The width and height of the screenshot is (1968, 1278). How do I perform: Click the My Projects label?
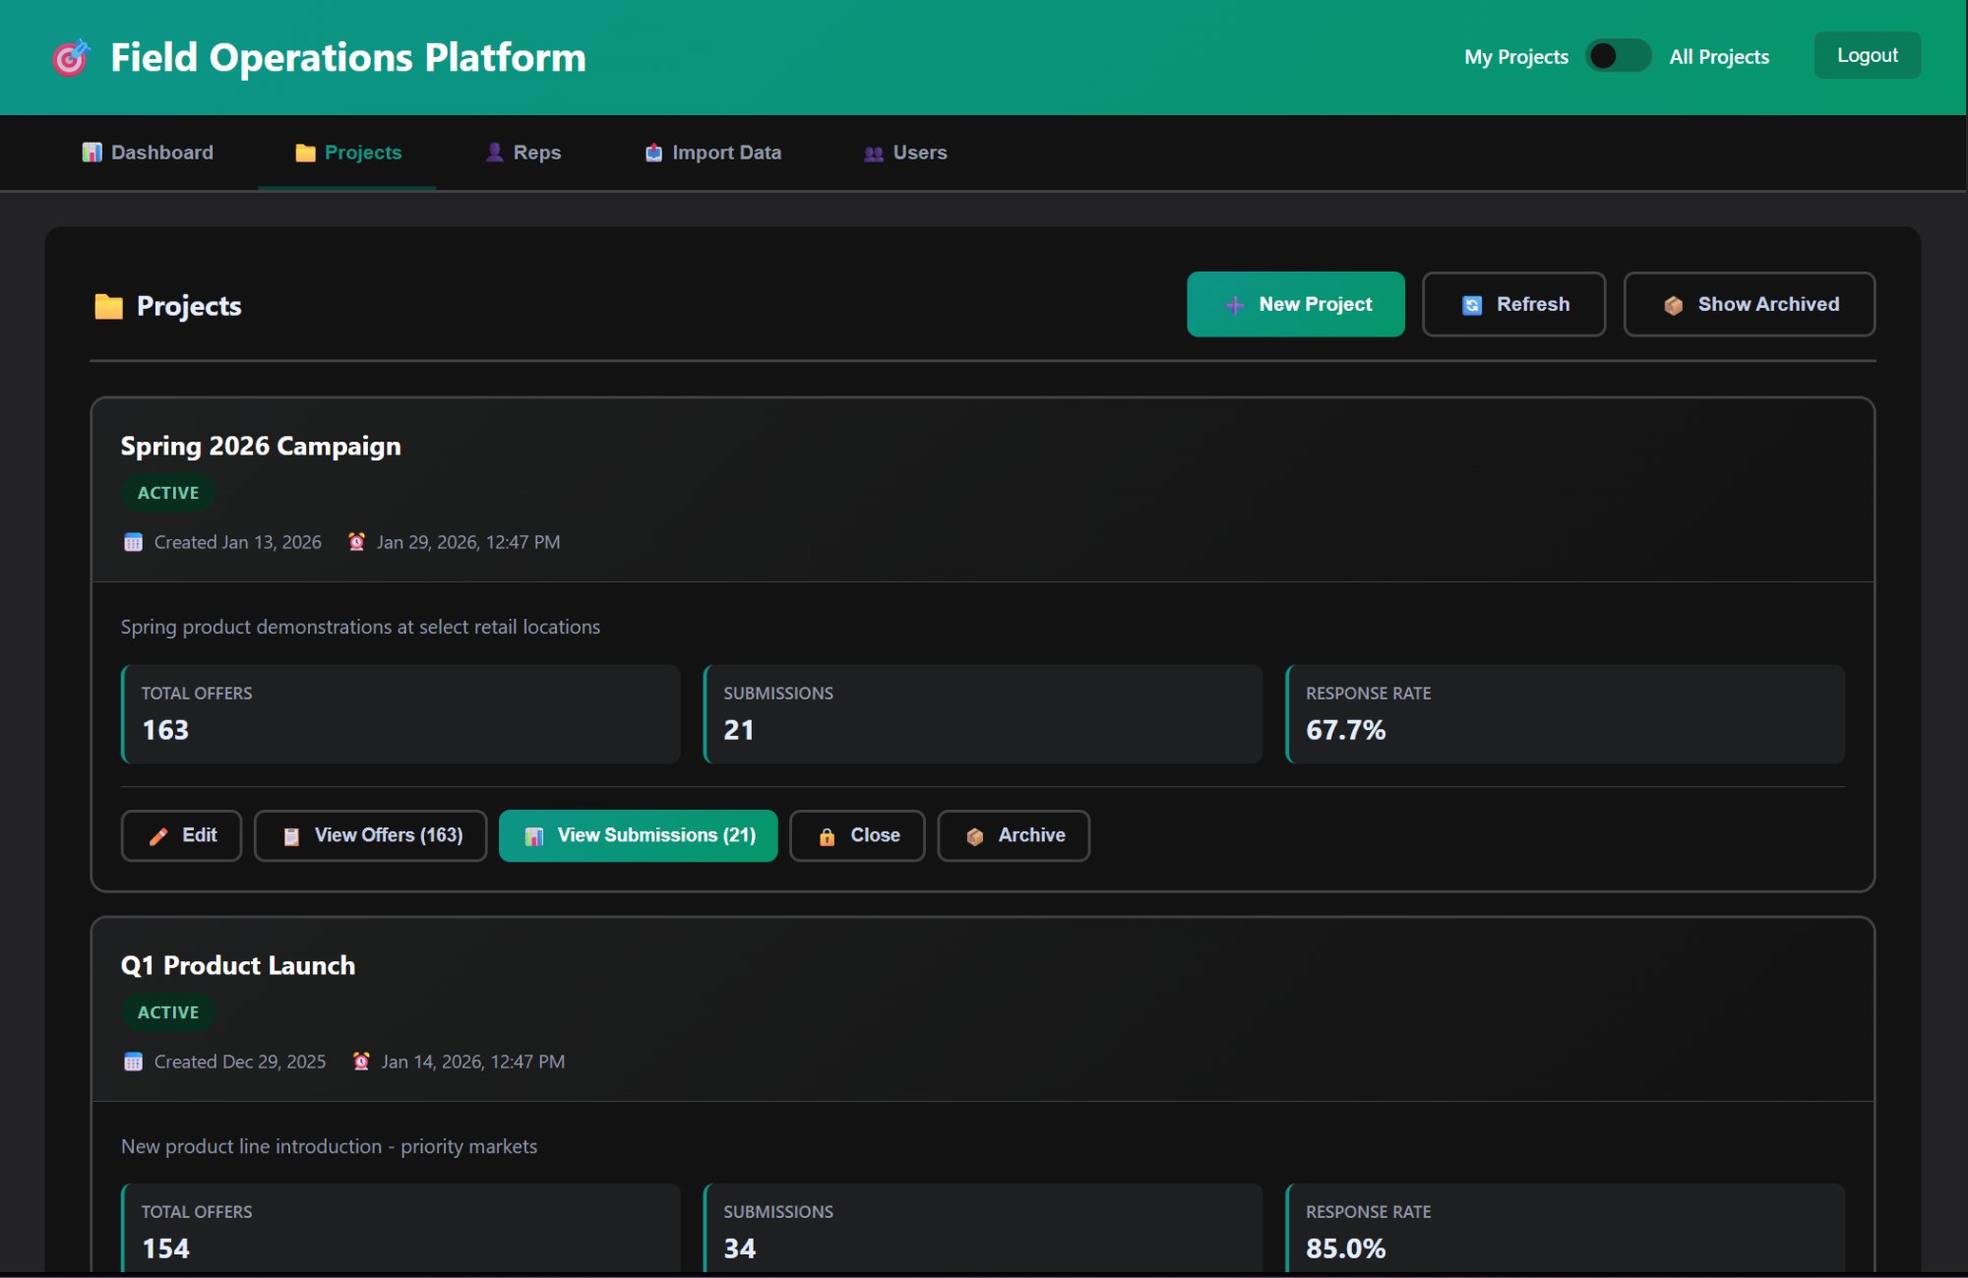click(x=1516, y=57)
